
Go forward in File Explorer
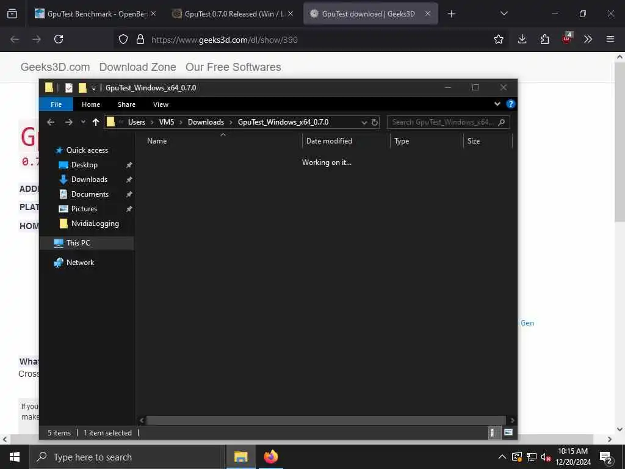[68, 122]
